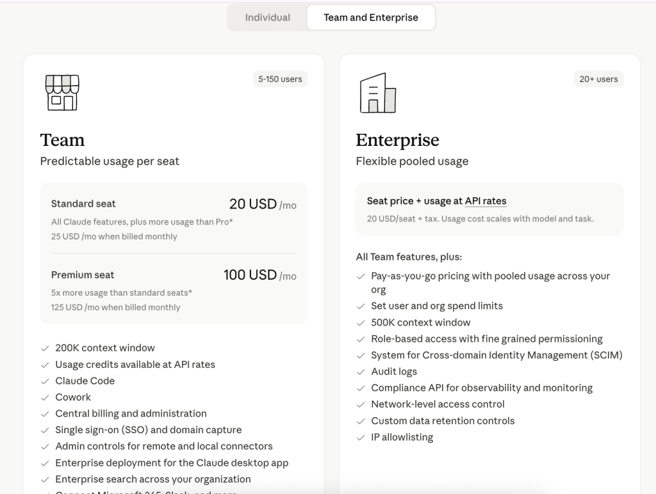Screen dimensions: 656x494
Task: Switch to the Individual tab
Action: coord(267,17)
